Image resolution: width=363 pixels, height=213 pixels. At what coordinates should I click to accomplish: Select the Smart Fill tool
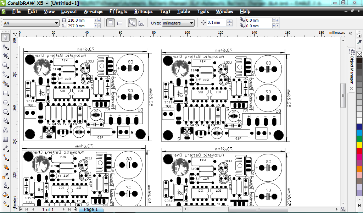5,84
